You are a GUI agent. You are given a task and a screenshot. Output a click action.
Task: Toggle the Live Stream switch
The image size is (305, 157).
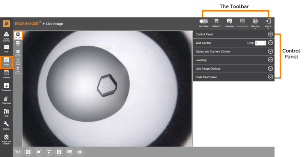point(204,21)
